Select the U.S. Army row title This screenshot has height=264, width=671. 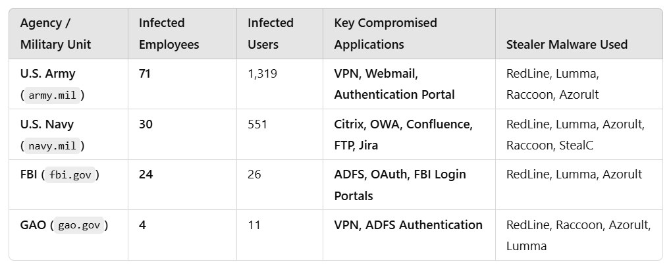[47, 74]
